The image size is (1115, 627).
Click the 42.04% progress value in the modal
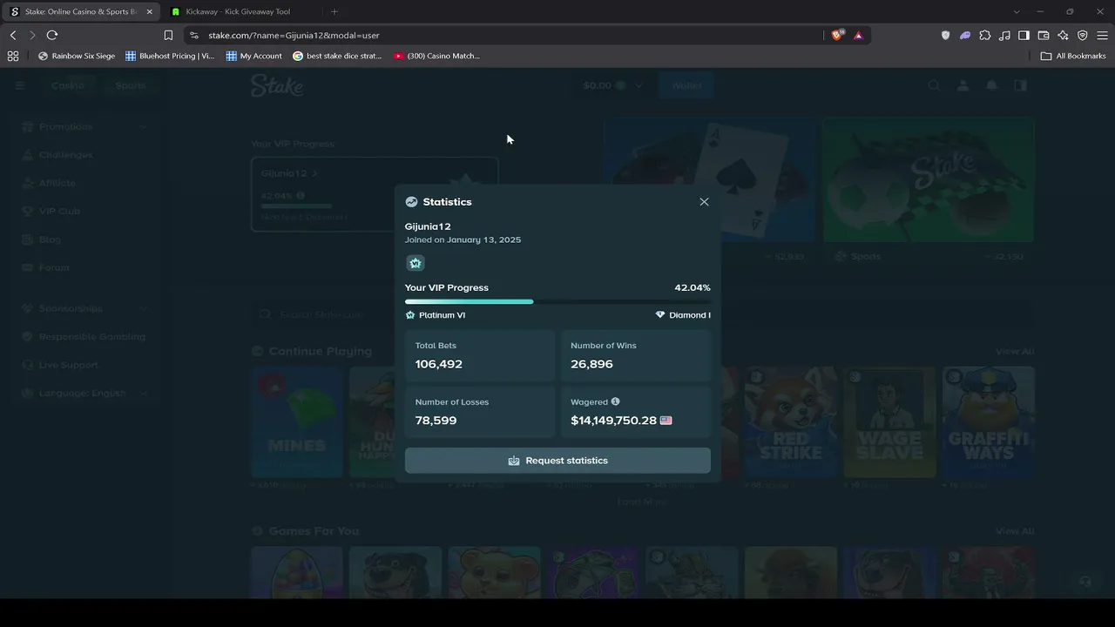tap(693, 287)
